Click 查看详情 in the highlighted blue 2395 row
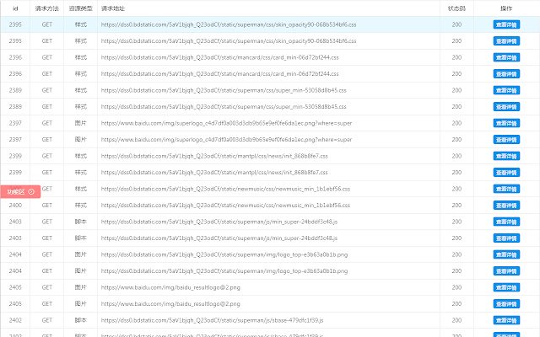540x337 pixels. coord(506,24)
